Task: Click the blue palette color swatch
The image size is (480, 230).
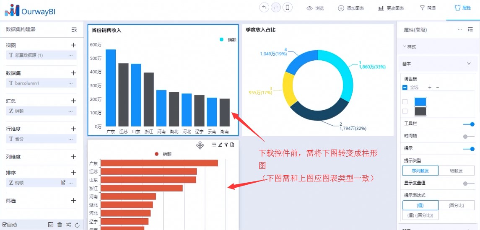Action: point(420,102)
